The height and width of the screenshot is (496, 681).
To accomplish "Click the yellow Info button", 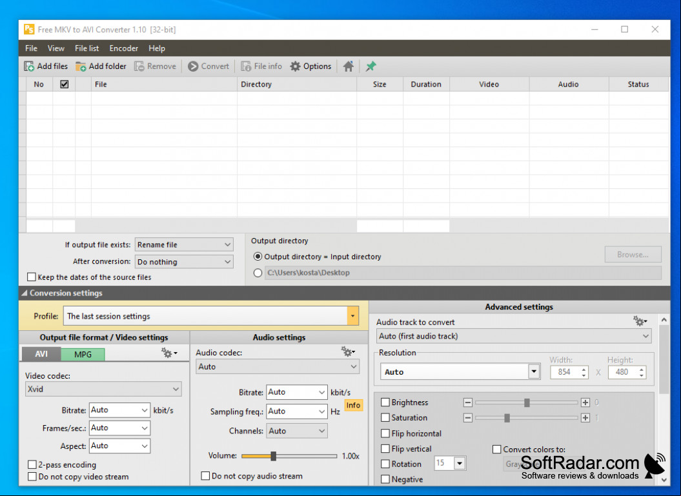I will click(353, 405).
